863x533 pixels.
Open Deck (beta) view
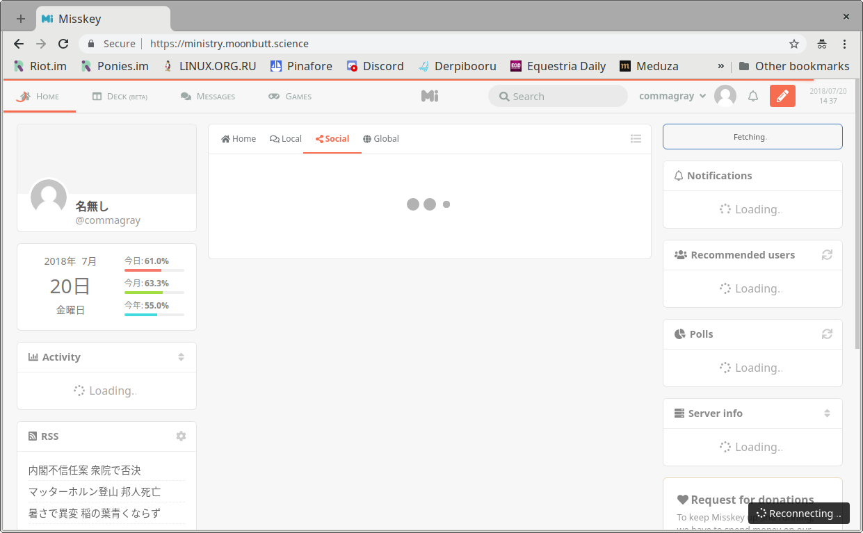[x=120, y=97]
